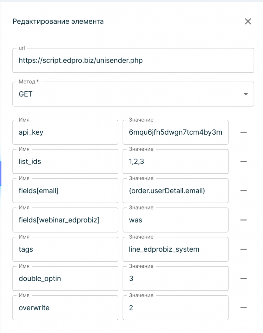Remove the overwrite parameter row

pos(243,308)
